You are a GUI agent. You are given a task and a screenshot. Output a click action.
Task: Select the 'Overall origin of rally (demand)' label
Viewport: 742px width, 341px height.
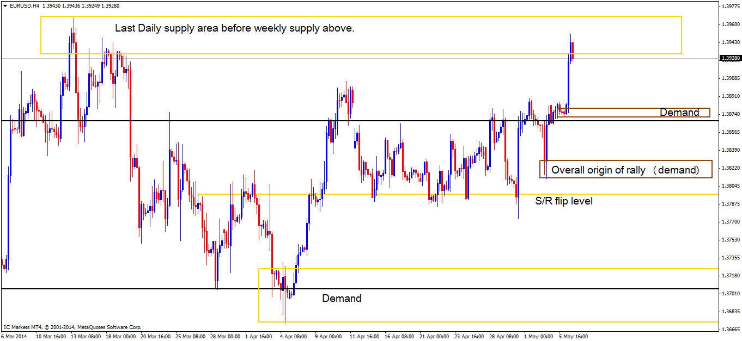[625, 170]
